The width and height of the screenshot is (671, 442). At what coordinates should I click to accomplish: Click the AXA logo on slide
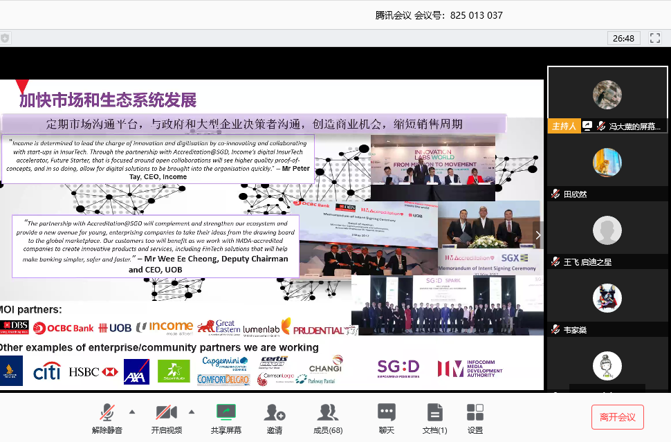pos(136,371)
